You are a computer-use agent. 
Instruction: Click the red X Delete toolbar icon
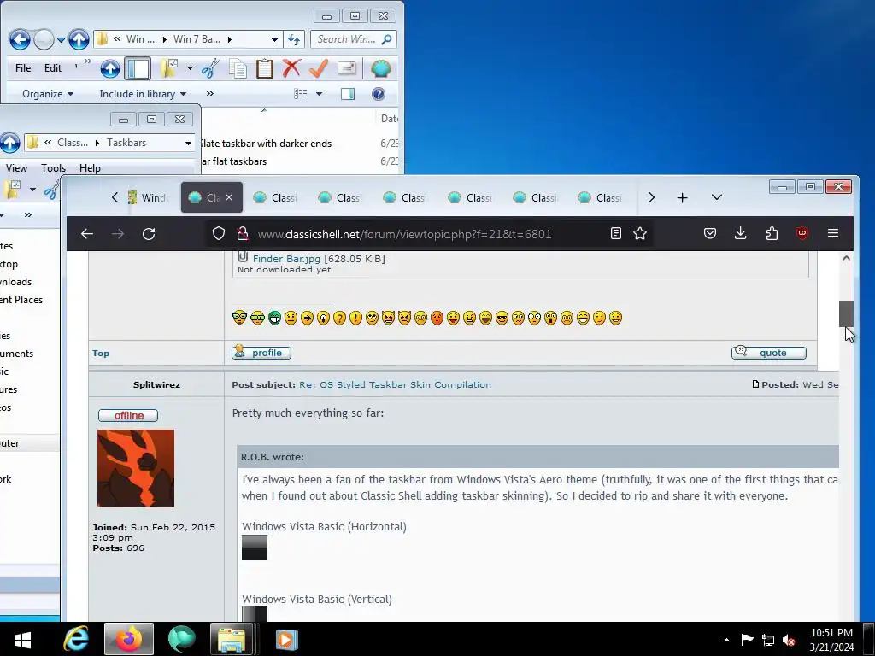(x=291, y=68)
